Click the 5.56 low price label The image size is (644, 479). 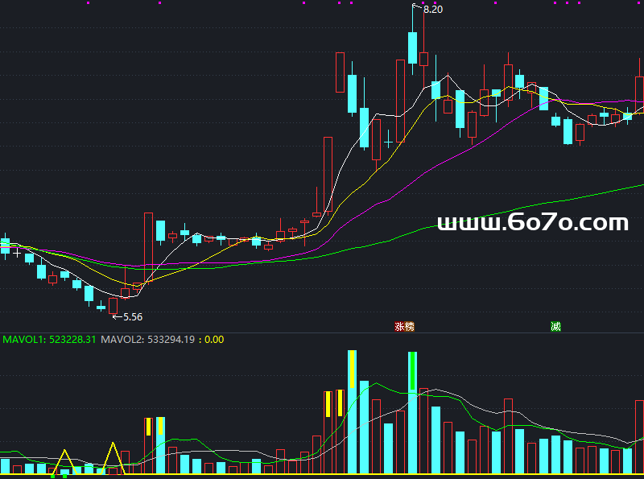click(132, 317)
